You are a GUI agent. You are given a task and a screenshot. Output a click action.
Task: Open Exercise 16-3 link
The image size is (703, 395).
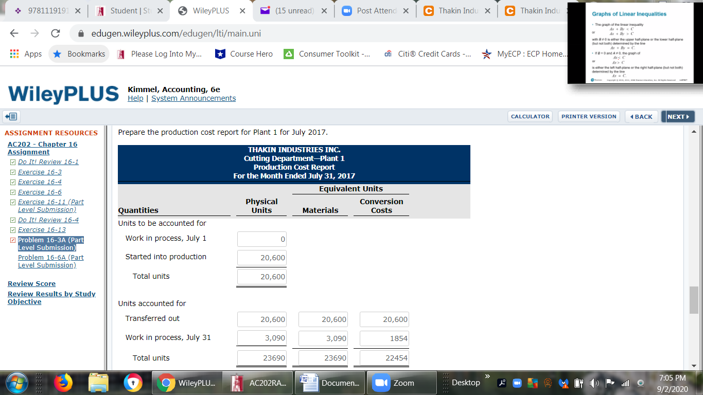pyautogui.click(x=40, y=172)
